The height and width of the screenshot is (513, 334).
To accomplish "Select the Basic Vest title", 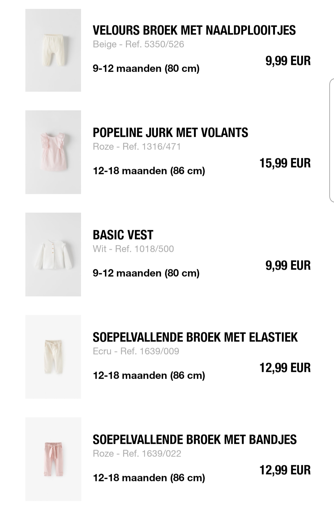I will click(123, 235).
